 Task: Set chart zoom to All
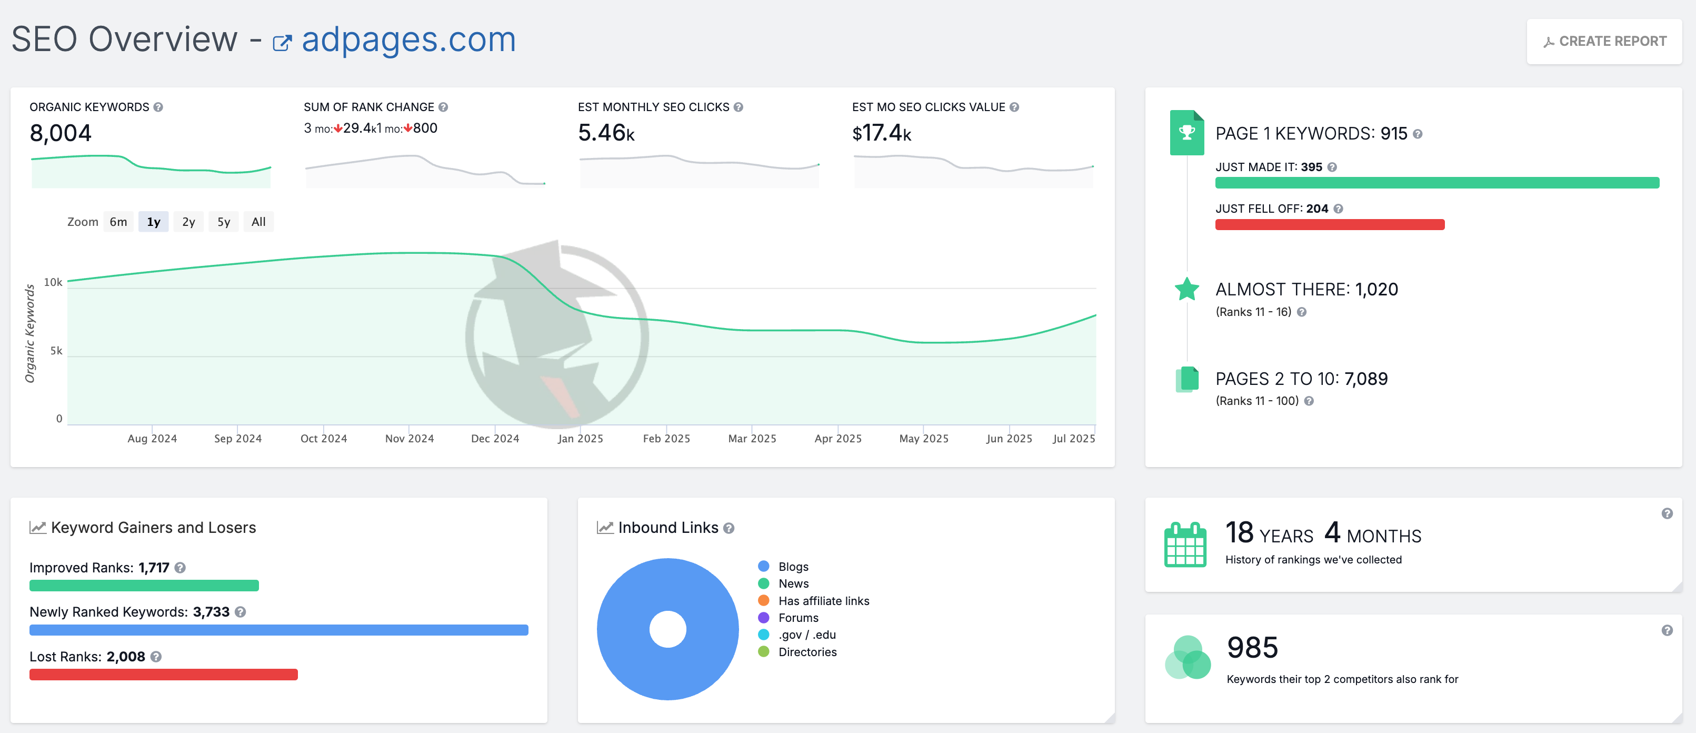[259, 222]
